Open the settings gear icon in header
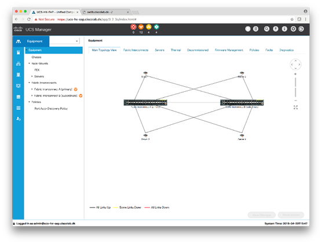This screenshot has width=322, height=244. pos(293,29)
